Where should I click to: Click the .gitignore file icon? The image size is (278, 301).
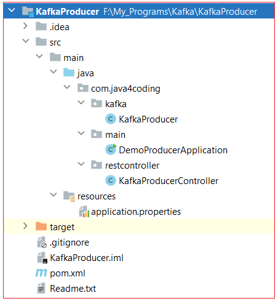tap(42, 243)
